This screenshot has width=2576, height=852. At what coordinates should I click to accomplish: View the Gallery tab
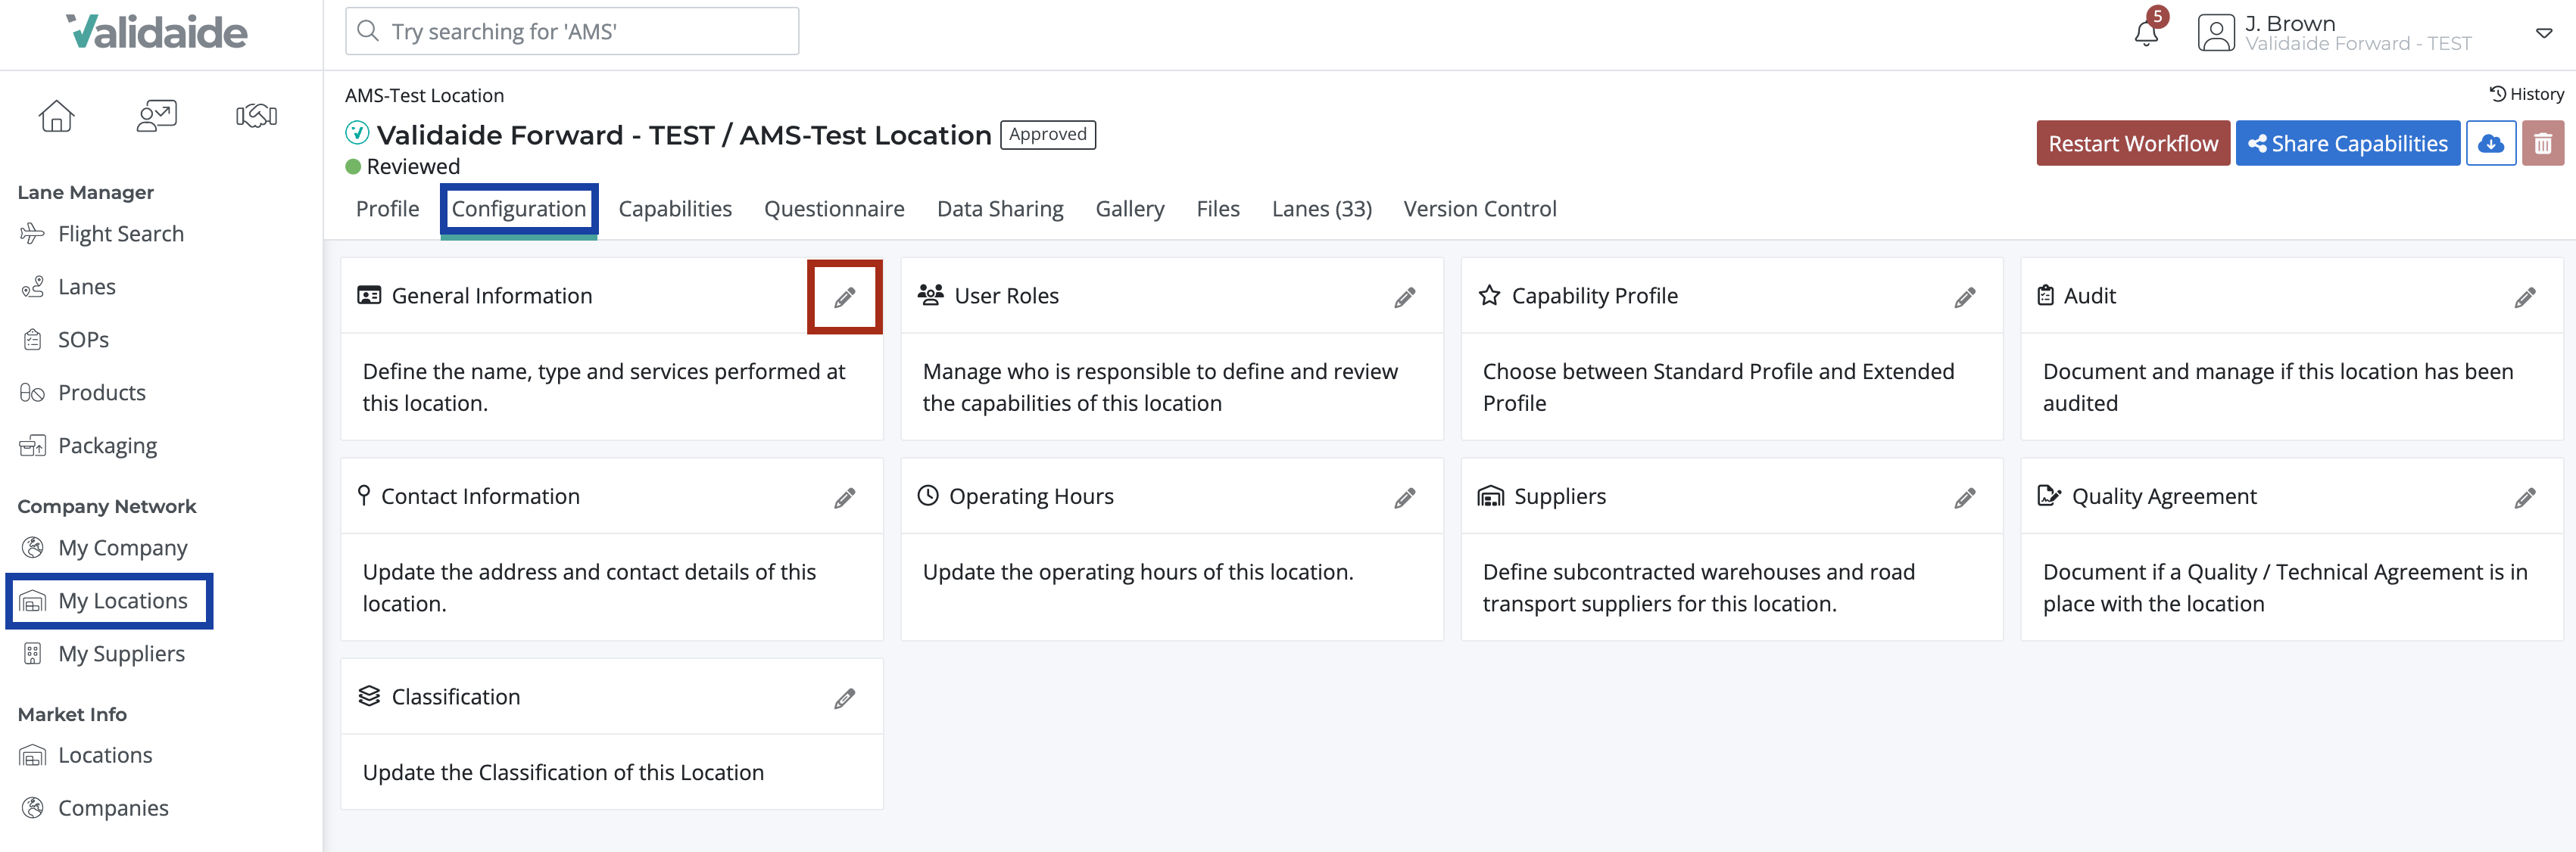point(1130,209)
